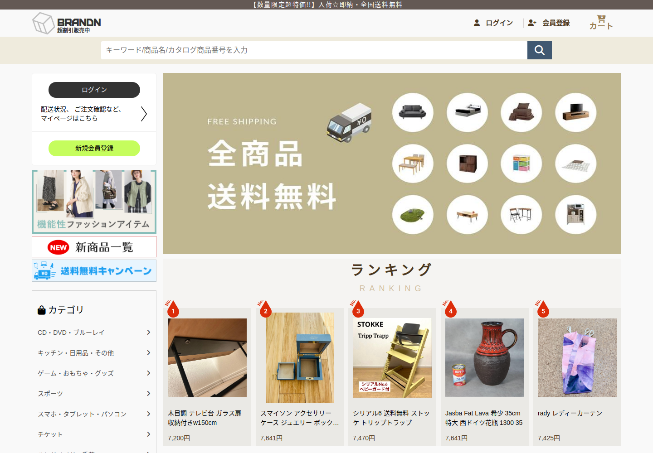The height and width of the screenshot is (453, 653).
Task: Select the green rug circle icon
Action: (413, 215)
